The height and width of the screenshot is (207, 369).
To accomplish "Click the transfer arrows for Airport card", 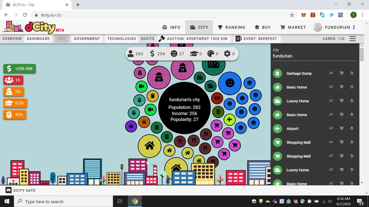I will [x=331, y=129].
